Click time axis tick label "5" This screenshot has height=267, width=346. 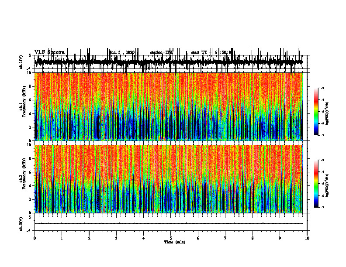point(171,238)
